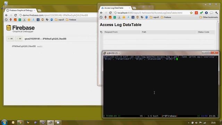Expand all nodes with + All button
This screenshot has width=222, height=125.
[10, 39]
